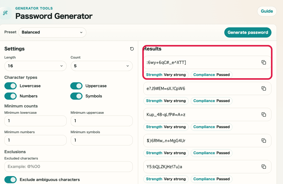
Task: Click the reset settings icon
Action: tap(132, 49)
